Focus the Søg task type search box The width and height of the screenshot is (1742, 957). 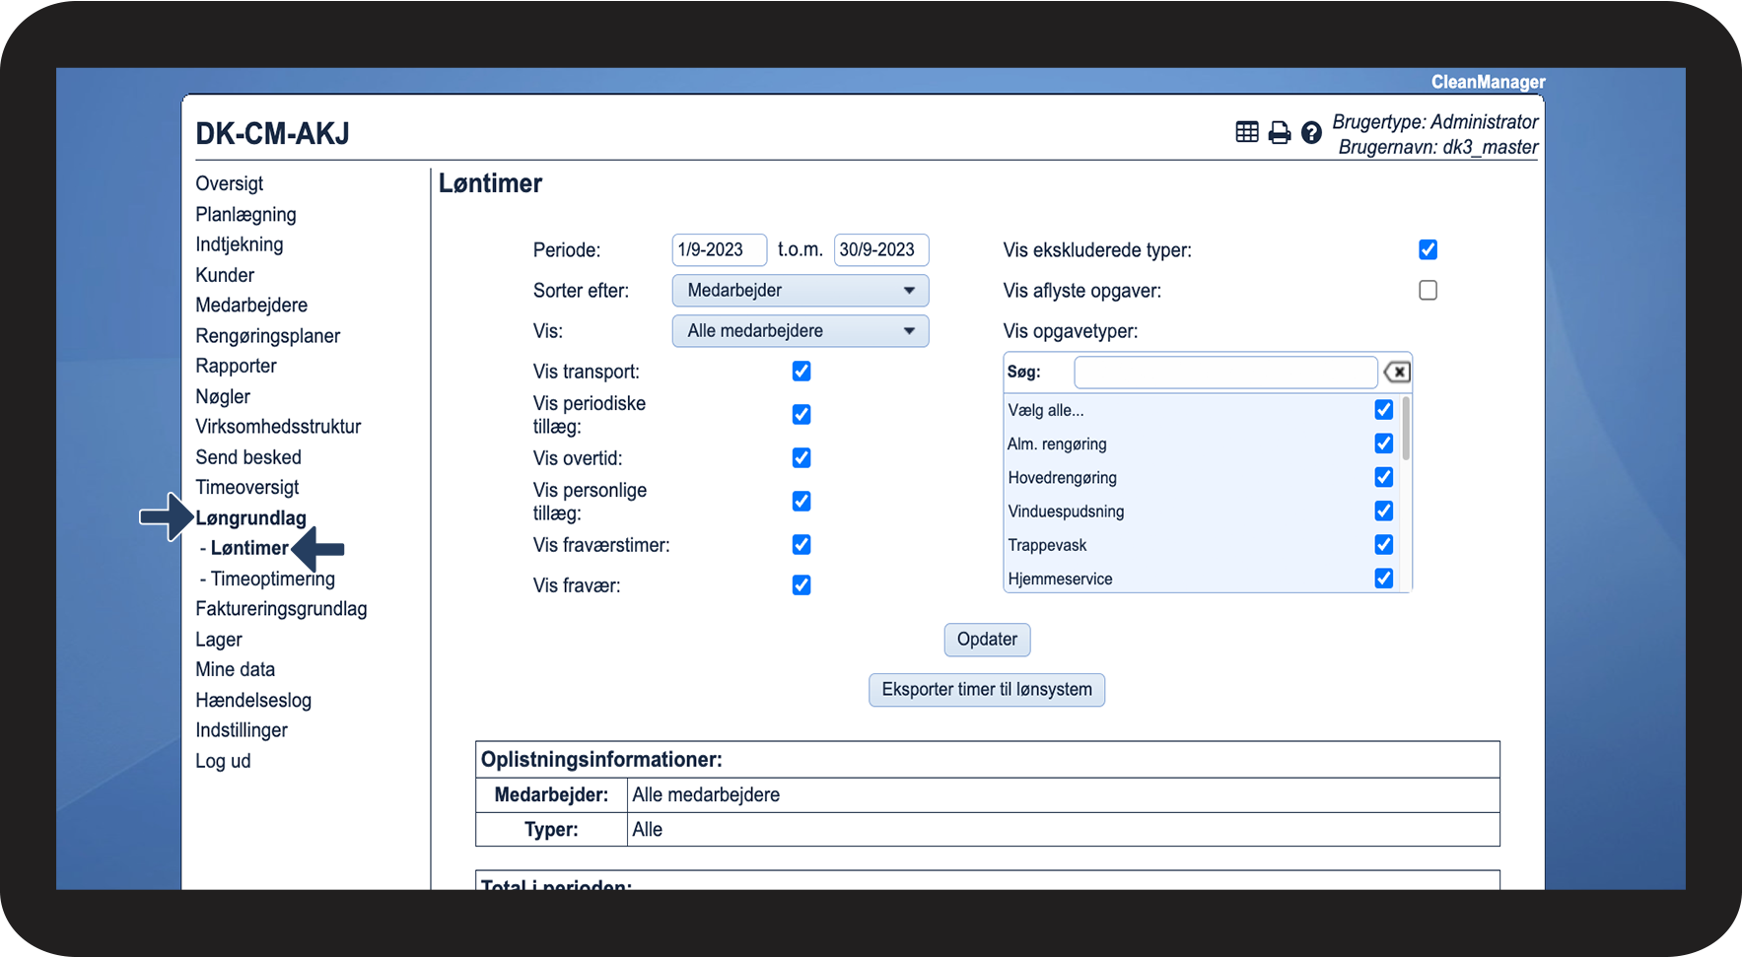(x=1224, y=373)
